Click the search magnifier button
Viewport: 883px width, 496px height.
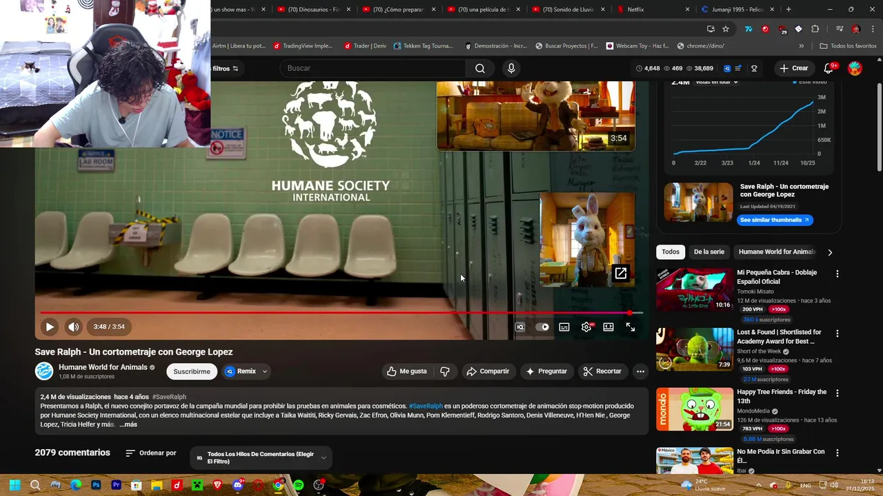pos(480,68)
